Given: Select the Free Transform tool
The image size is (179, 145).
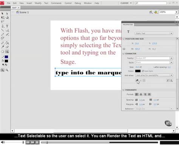Looking at the screenshot, I should [2, 18].
